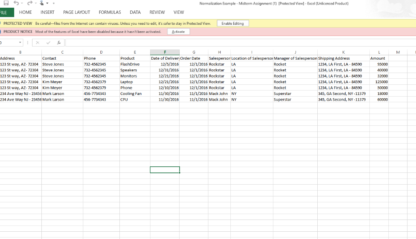Open Customize Quick Access Toolbar dropdown
The width and height of the screenshot is (416, 239).
point(54,3)
